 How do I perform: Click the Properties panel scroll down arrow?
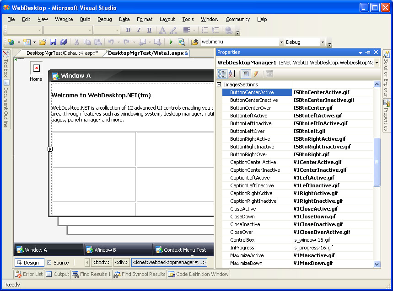click(377, 264)
